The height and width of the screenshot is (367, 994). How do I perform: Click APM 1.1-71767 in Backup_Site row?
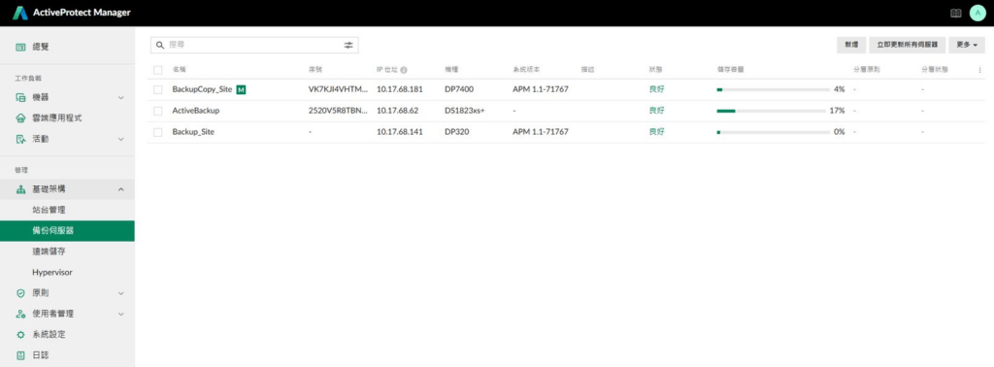tap(540, 132)
